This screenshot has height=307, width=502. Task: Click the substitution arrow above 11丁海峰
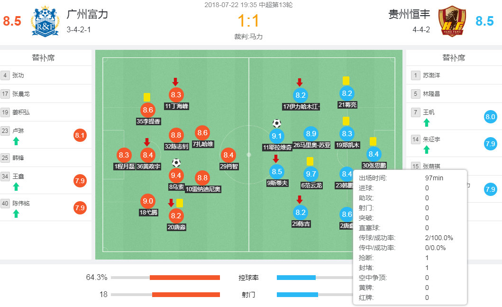(x=175, y=82)
